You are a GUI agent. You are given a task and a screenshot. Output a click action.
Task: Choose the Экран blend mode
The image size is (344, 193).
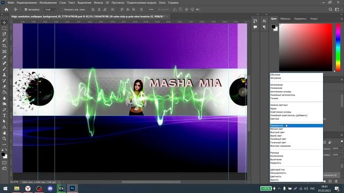[296, 108]
